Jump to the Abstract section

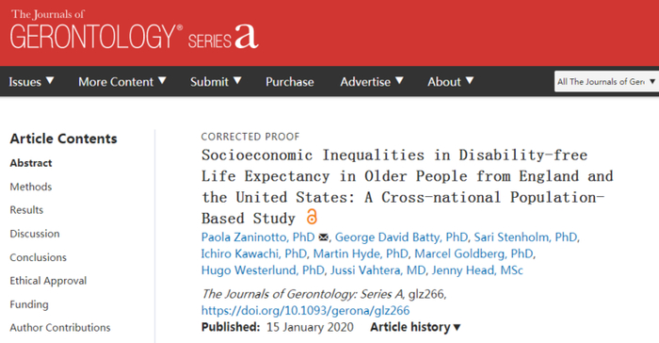pyautogui.click(x=31, y=163)
